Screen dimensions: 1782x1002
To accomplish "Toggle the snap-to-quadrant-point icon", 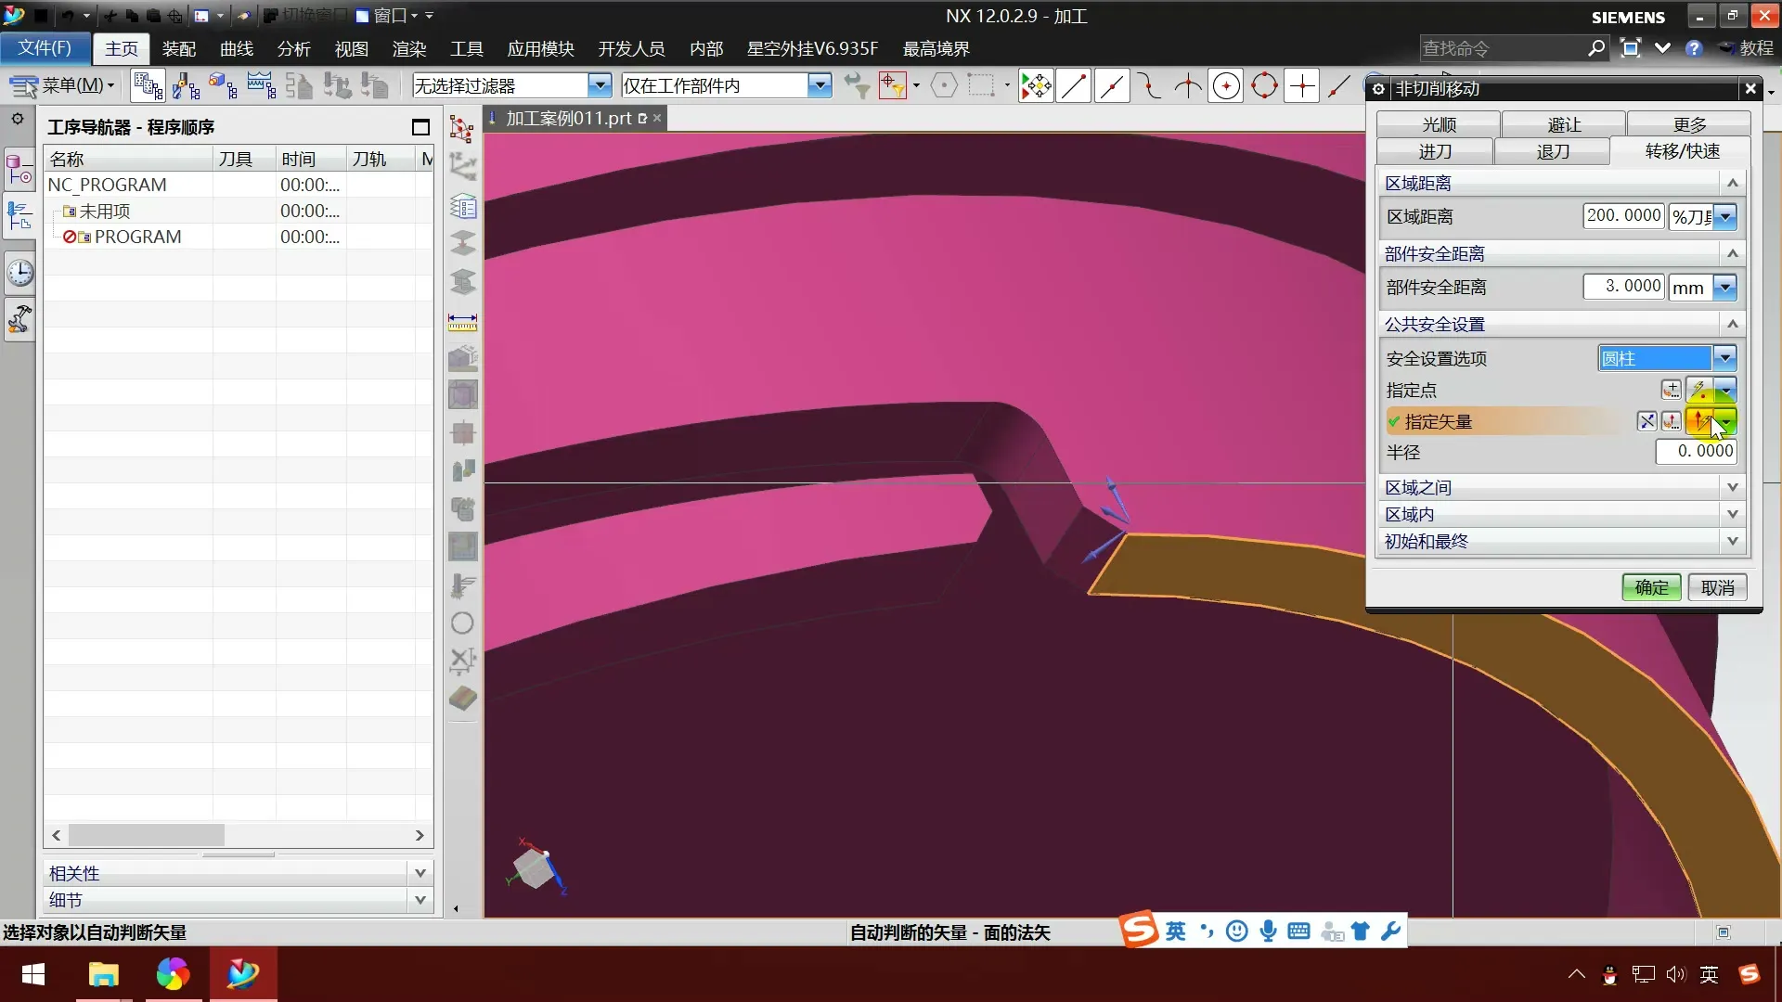I will click(x=1264, y=86).
